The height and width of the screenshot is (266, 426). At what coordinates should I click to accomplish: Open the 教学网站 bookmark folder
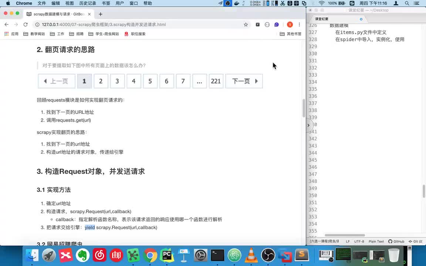(34, 34)
